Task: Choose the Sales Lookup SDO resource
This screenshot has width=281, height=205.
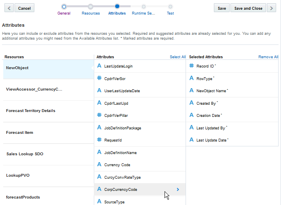Action: 25,154
